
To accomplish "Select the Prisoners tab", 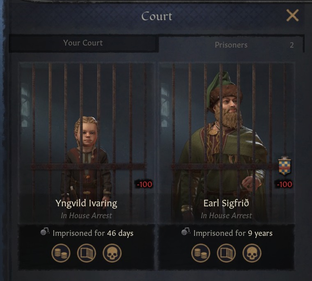I will [x=231, y=45].
